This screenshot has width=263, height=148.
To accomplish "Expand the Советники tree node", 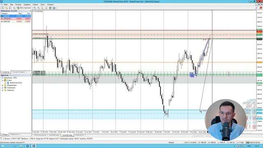I will tap(2, 88).
